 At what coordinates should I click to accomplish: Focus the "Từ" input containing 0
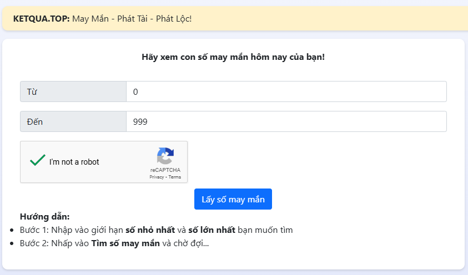(x=286, y=91)
